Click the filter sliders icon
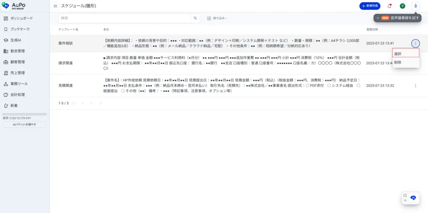 pyautogui.click(x=209, y=18)
